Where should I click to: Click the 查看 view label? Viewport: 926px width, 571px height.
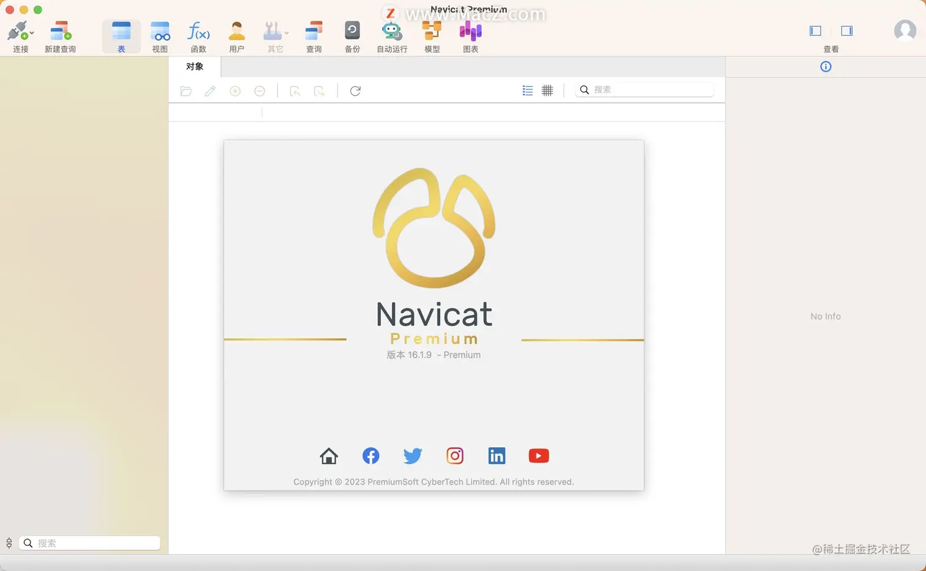[831, 49]
